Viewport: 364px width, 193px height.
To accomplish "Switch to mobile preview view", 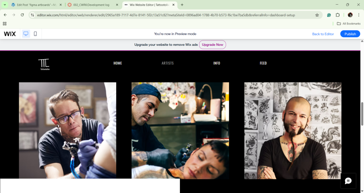I will (35, 34).
